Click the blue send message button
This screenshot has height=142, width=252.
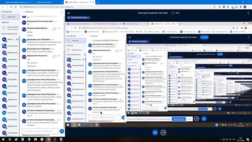[62, 131]
